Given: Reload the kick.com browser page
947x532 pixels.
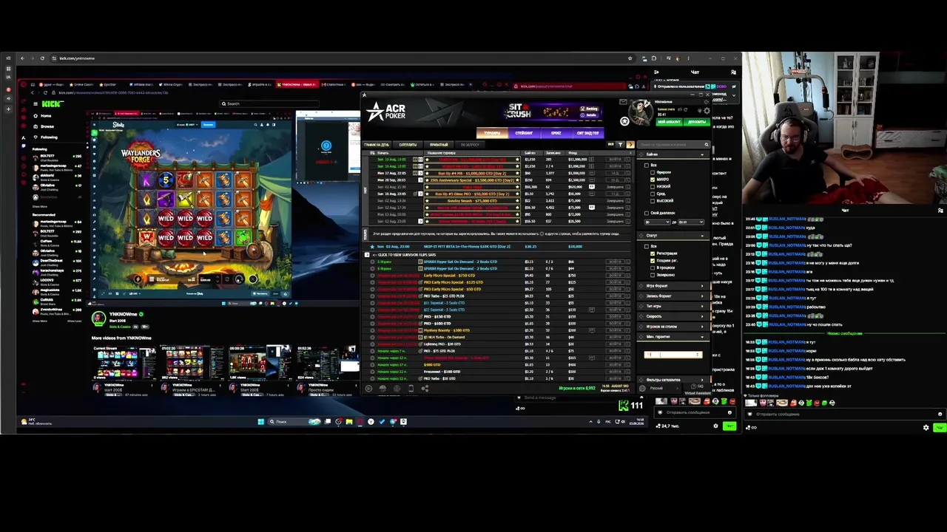Looking at the screenshot, I should 42,58.
